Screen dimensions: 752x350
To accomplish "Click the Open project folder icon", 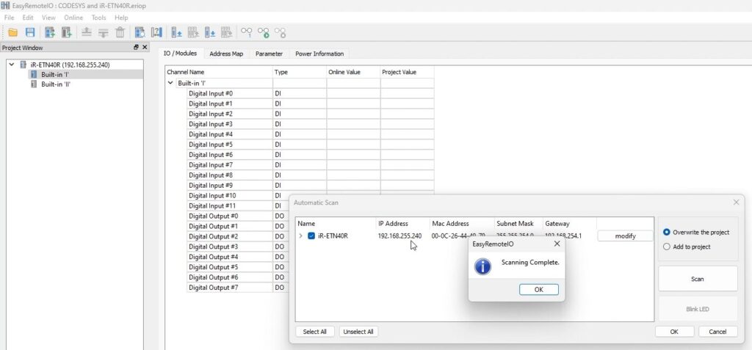I will (13, 32).
